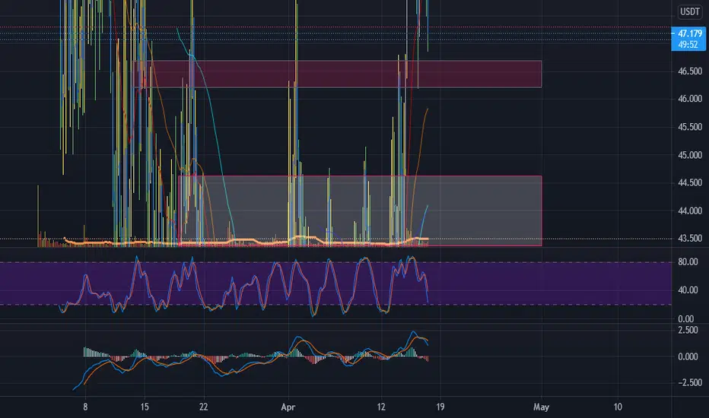Click the date label 15 on time axis
This screenshot has width=709, height=418.
145,407
